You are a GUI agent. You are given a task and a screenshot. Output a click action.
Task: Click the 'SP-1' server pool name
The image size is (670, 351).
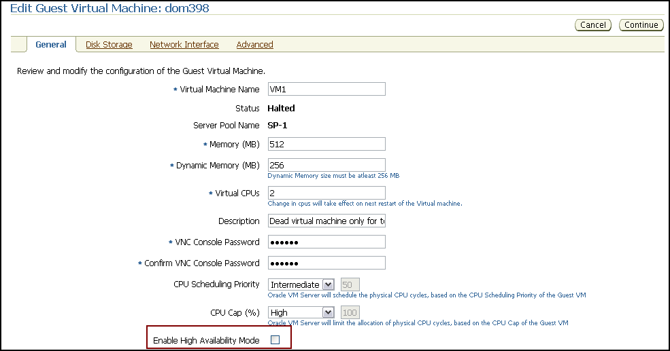tap(278, 126)
